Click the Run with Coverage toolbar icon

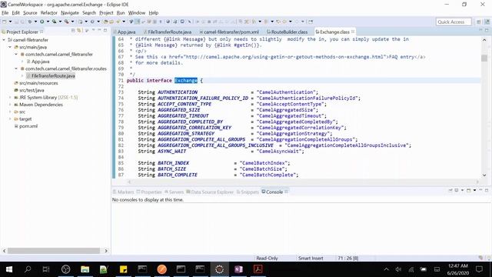[x=55, y=22]
